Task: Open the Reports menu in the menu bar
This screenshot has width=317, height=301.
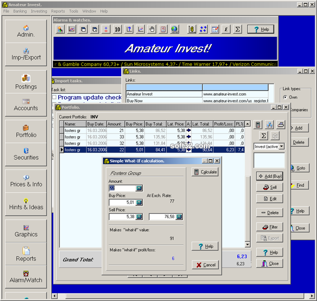Action: [x=58, y=11]
